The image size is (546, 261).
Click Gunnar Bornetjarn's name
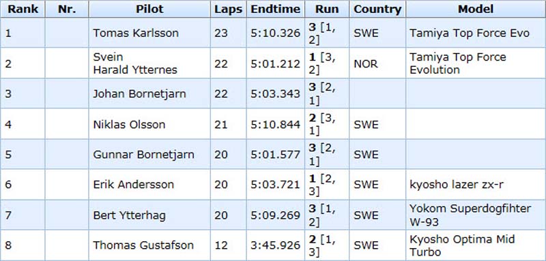pyautogui.click(x=143, y=154)
